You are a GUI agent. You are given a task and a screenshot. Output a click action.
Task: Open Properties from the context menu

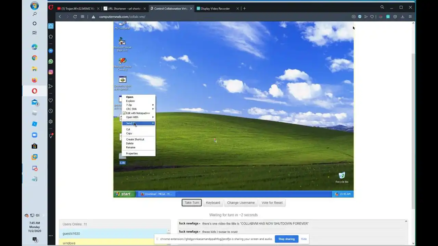pos(139,153)
